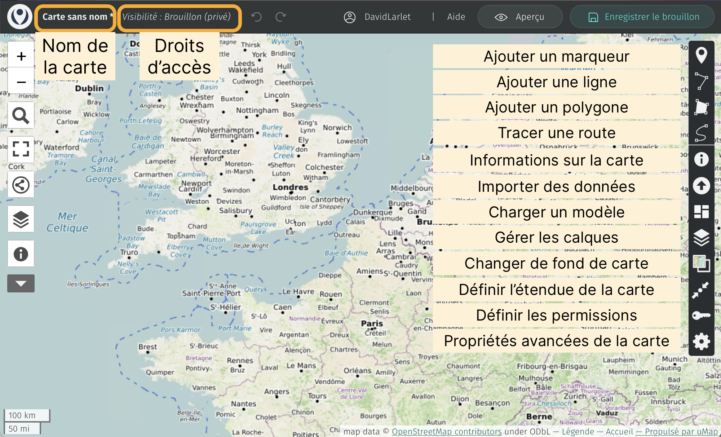
Task: Open map info from left sidebar
Action: click(21, 254)
